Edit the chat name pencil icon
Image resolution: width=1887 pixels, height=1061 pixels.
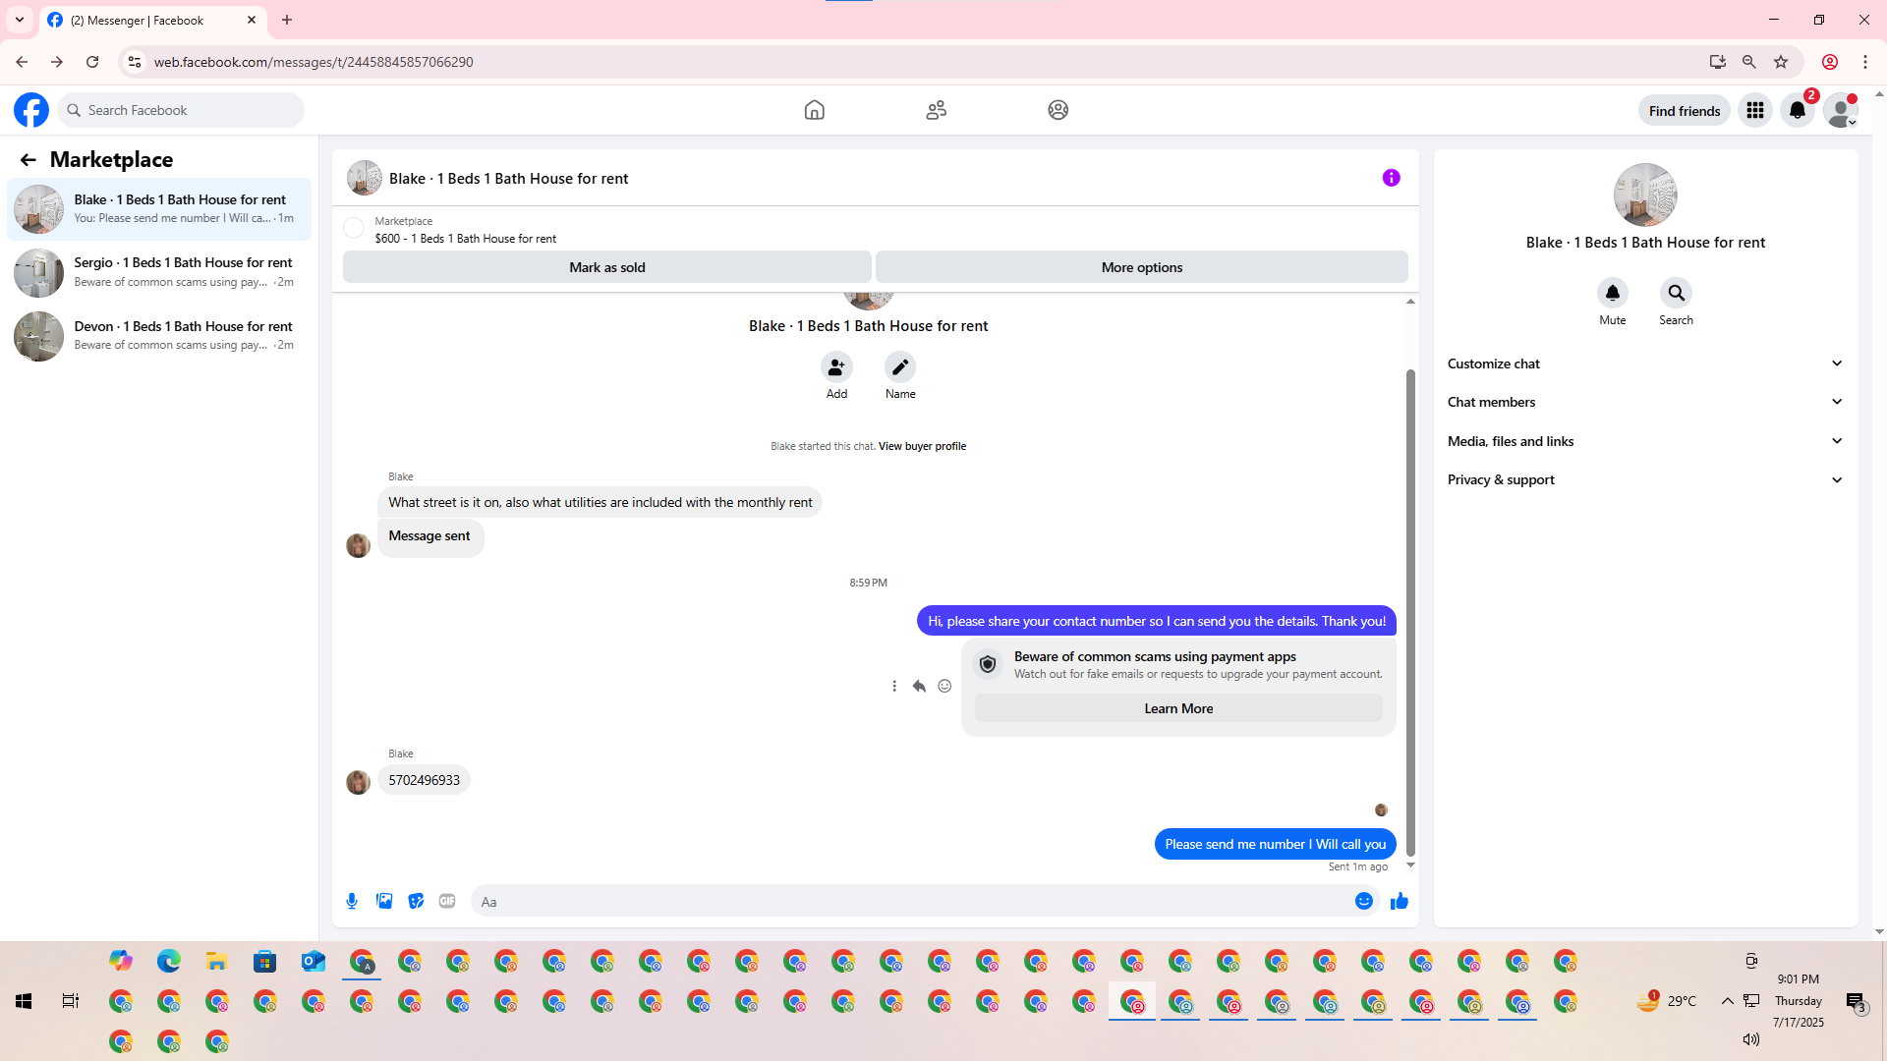pyautogui.click(x=900, y=367)
